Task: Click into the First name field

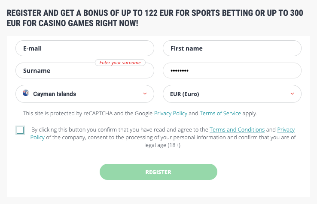Action: click(232, 48)
